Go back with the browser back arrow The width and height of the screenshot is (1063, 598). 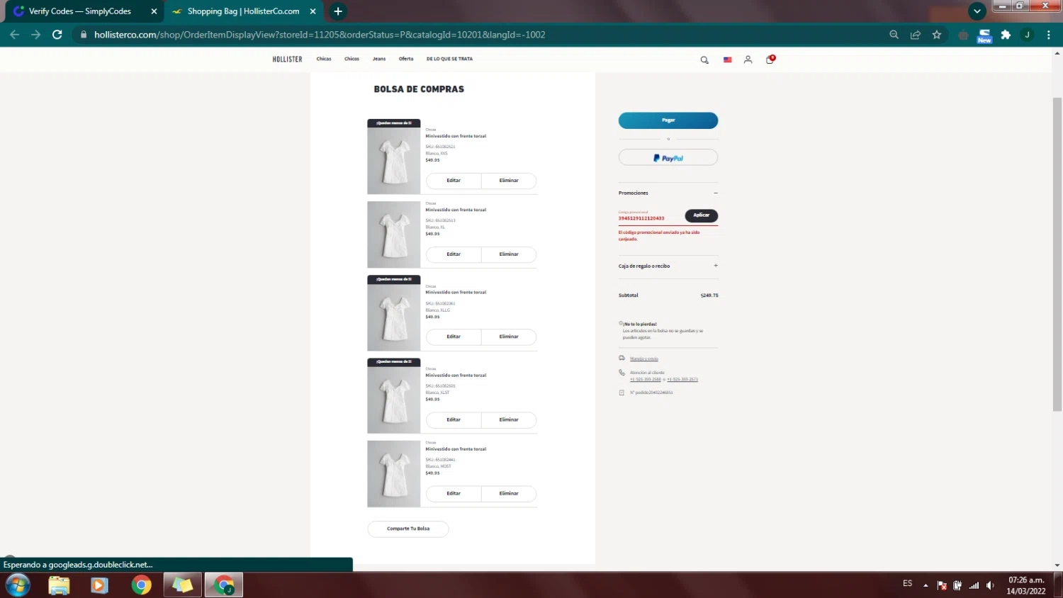[15, 35]
